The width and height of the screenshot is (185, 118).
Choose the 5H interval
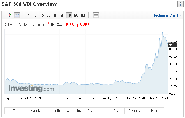coord(62,15)
